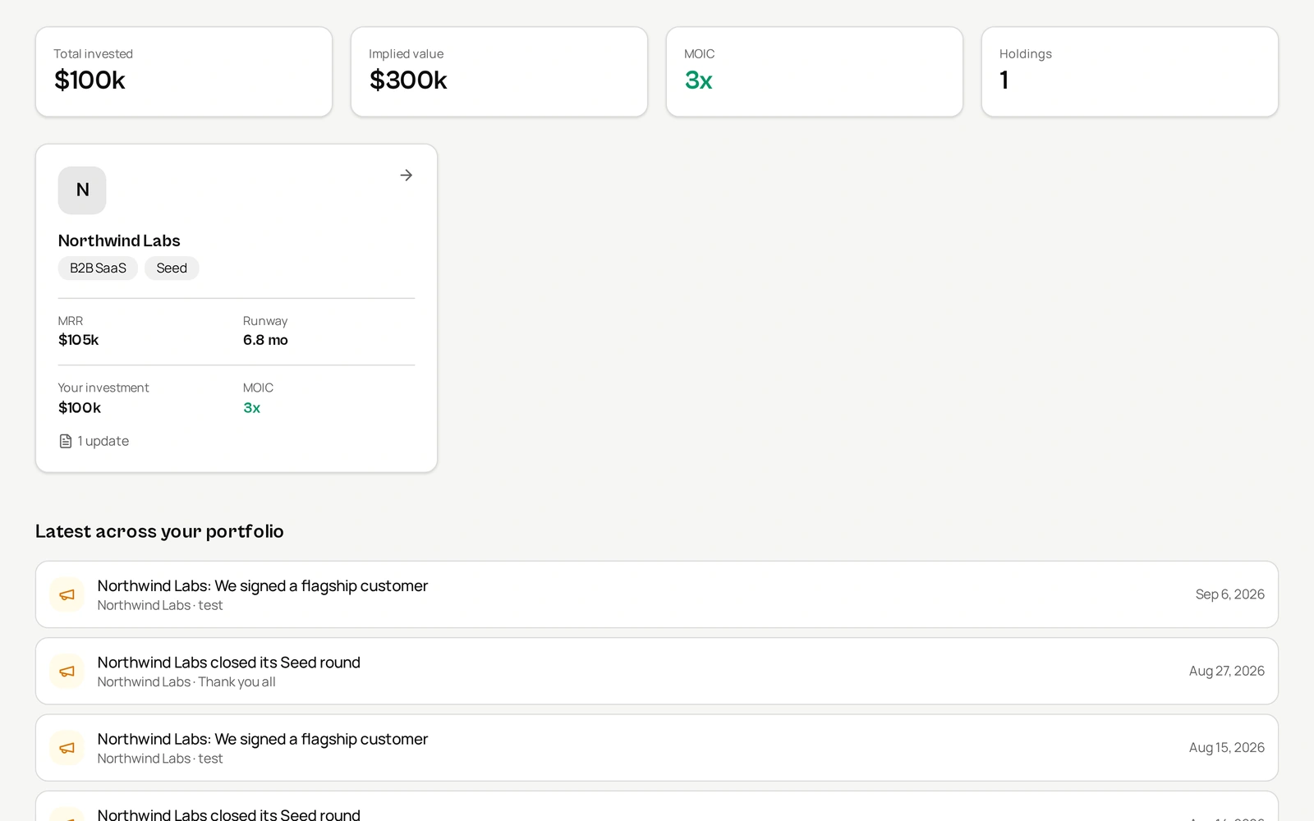Viewport: 1314px width, 821px height.
Task: Click the MRR $105k value
Action: pyautogui.click(x=79, y=340)
